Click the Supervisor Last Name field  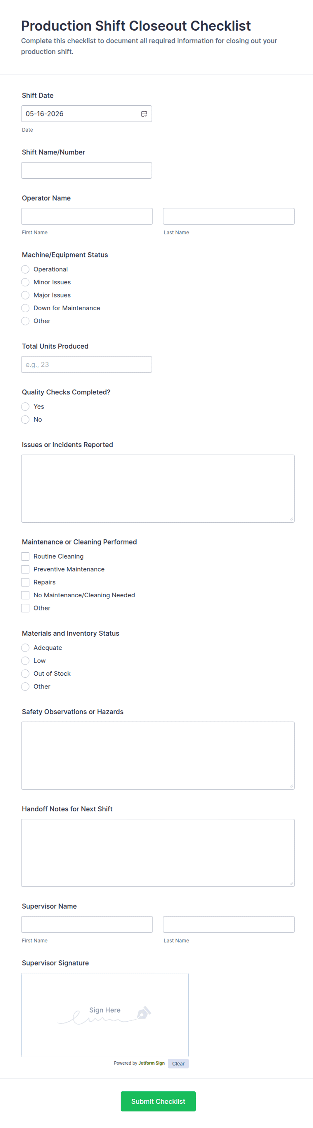point(229,924)
